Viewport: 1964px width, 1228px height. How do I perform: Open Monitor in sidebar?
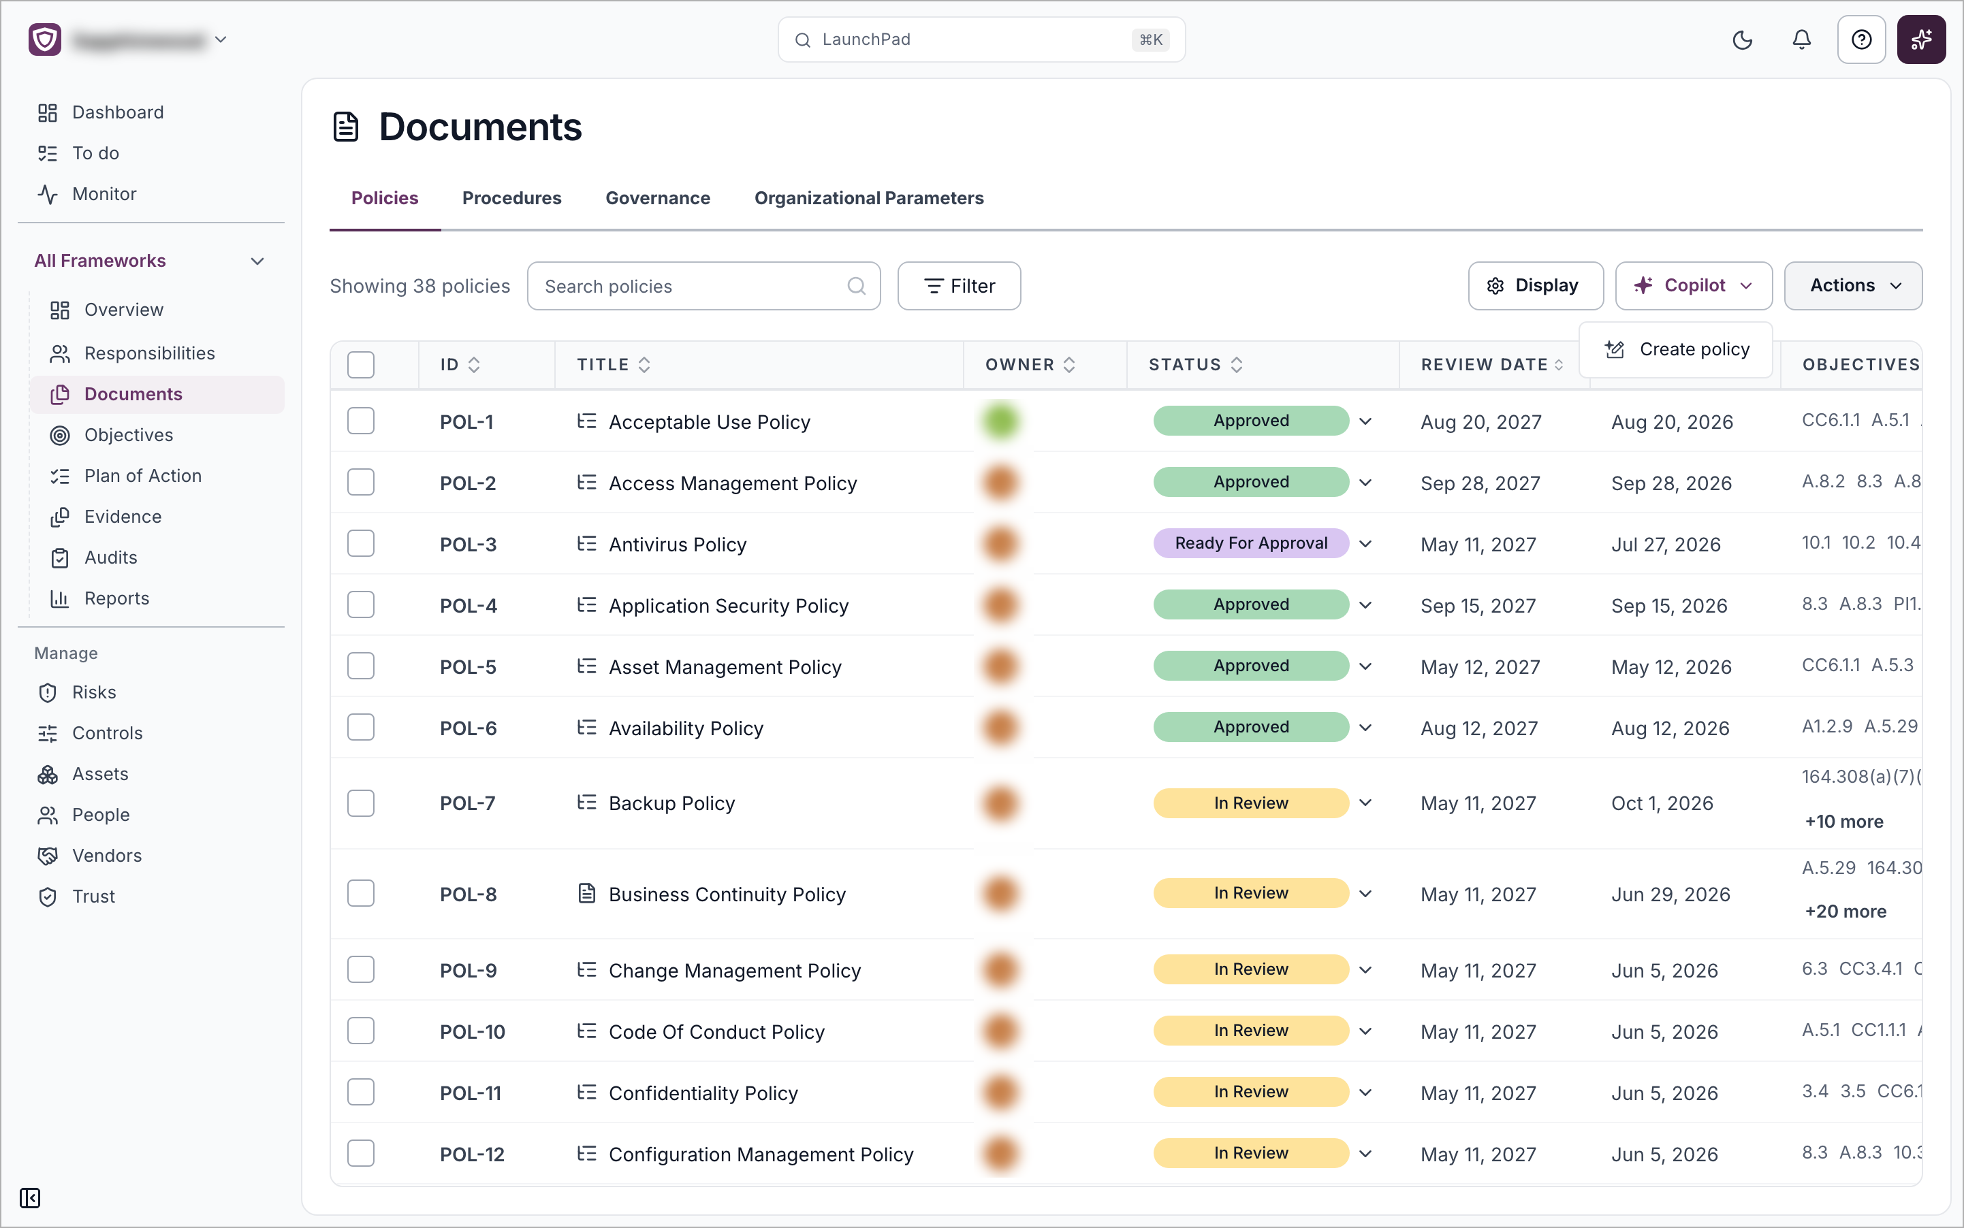[x=104, y=194]
